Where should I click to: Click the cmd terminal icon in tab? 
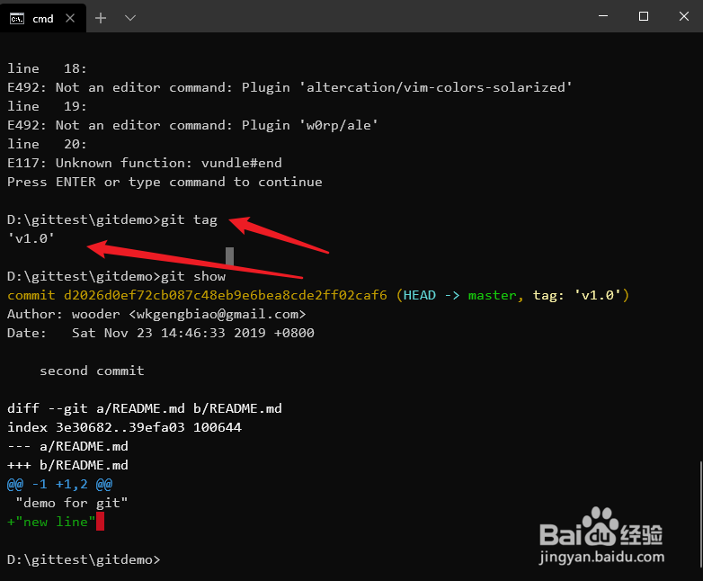click(x=17, y=18)
